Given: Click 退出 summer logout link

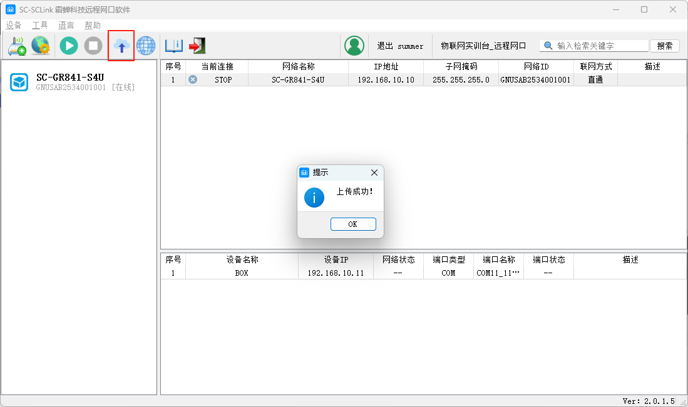Looking at the screenshot, I should point(400,46).
